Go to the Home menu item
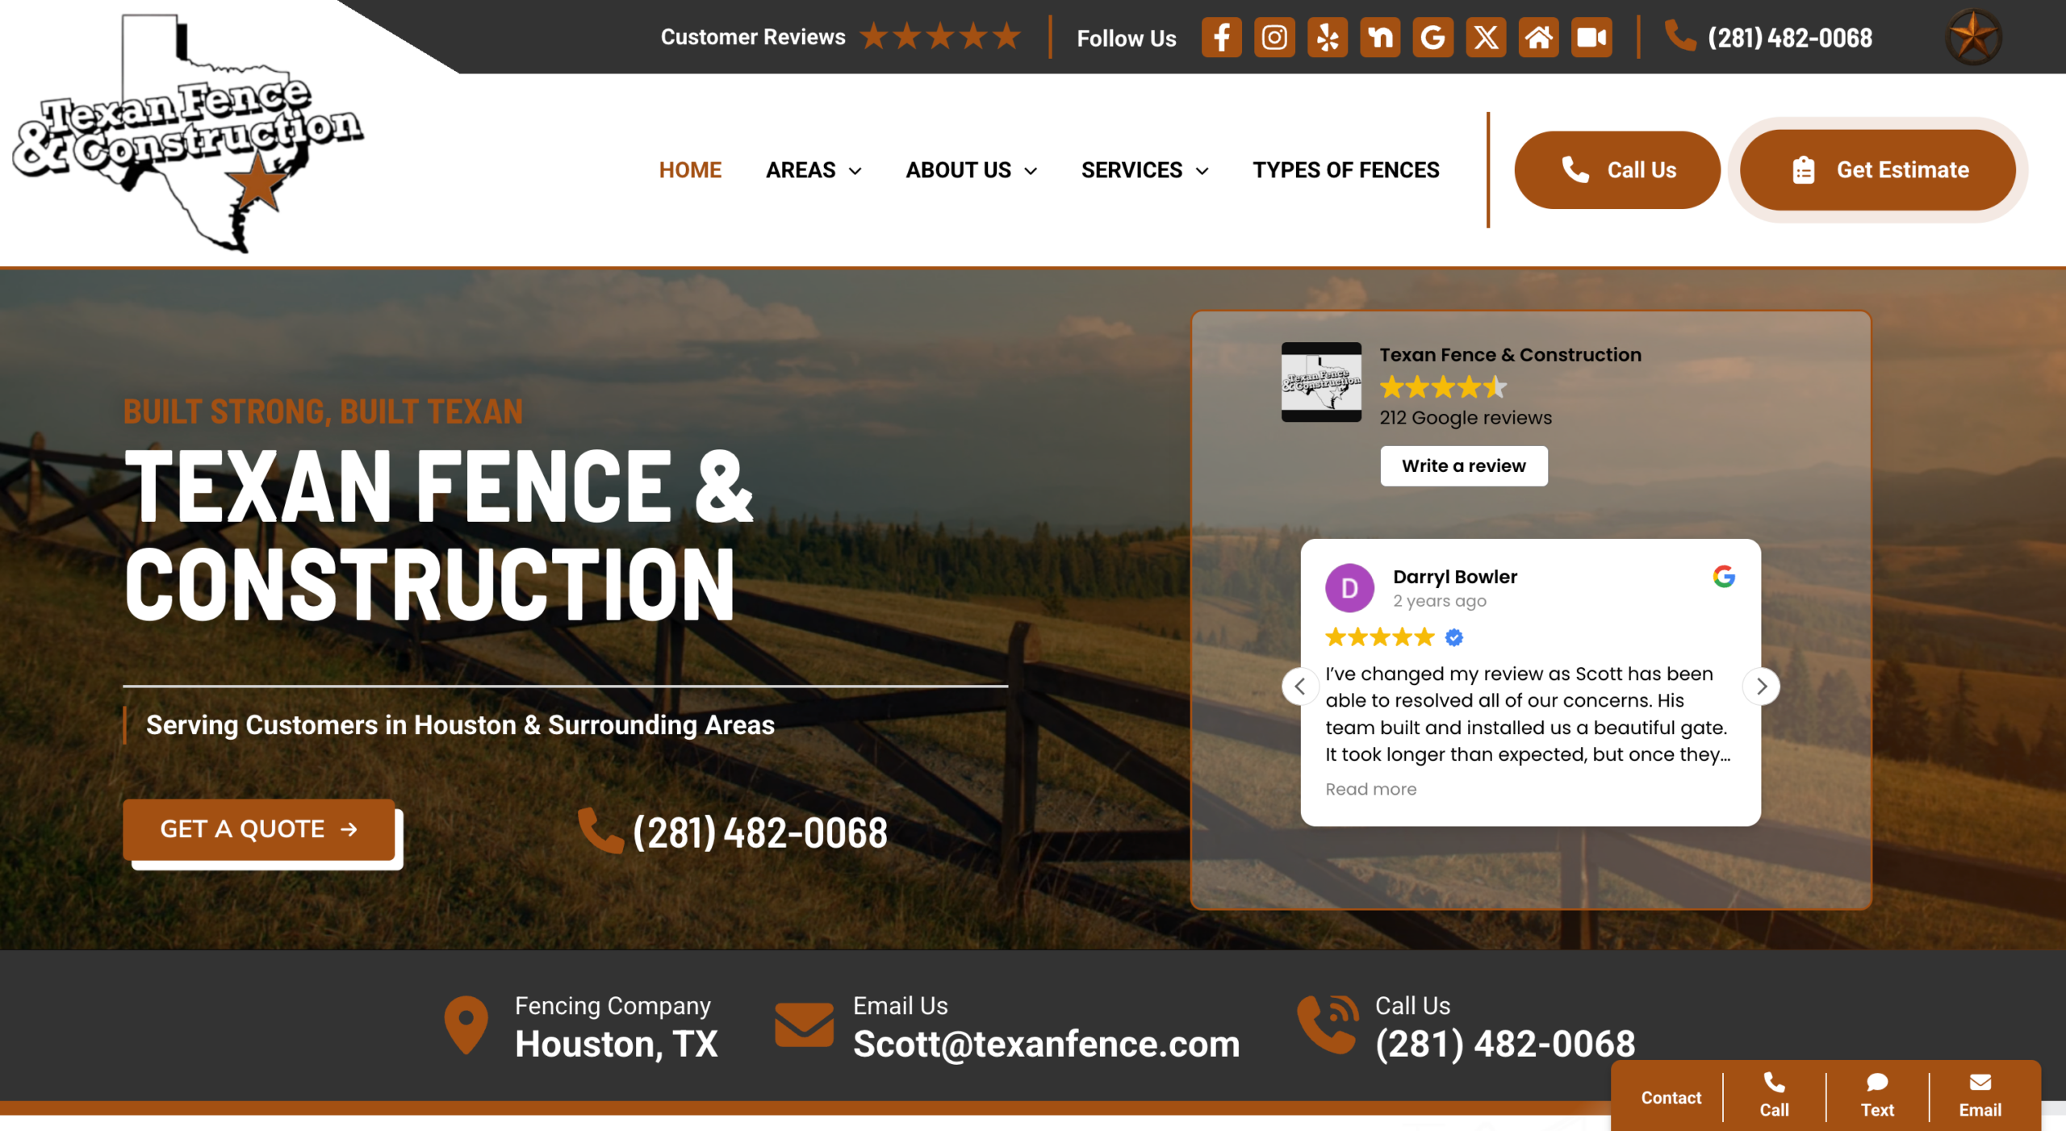The width and height of the screenshot is (2066, 1131). [690, 170]
